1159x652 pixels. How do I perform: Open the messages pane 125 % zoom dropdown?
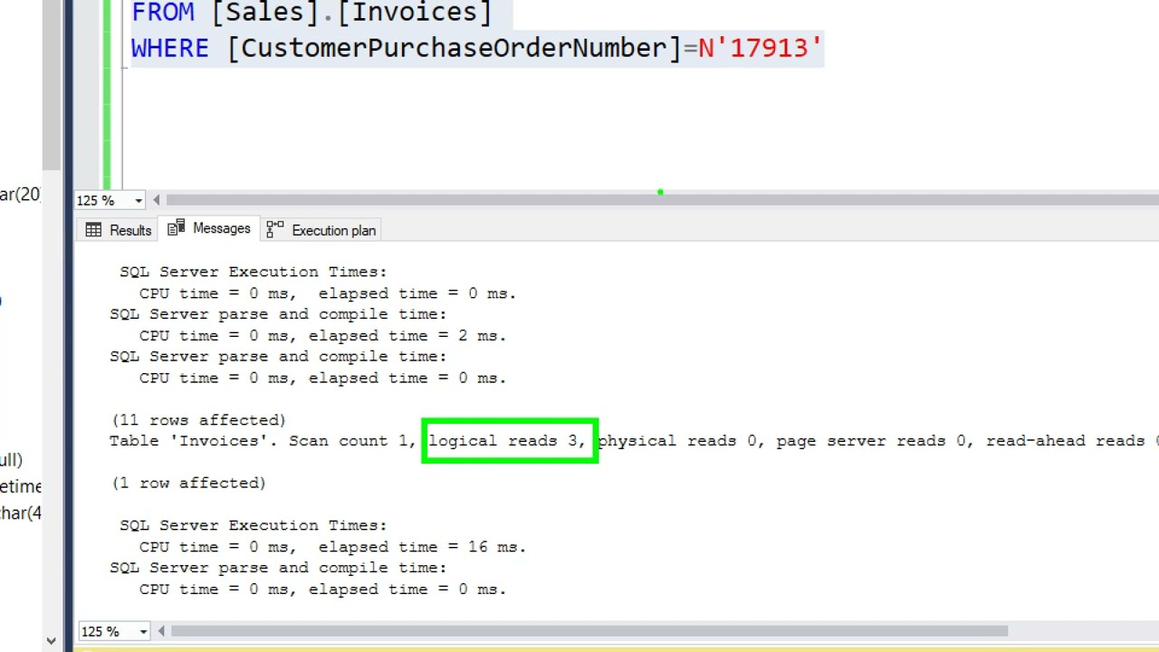pyautogui.click(x=142, y=631)
